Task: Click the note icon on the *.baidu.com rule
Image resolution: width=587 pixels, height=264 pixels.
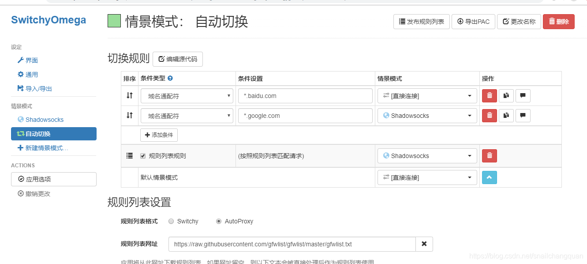Action: tap(523, 95)
